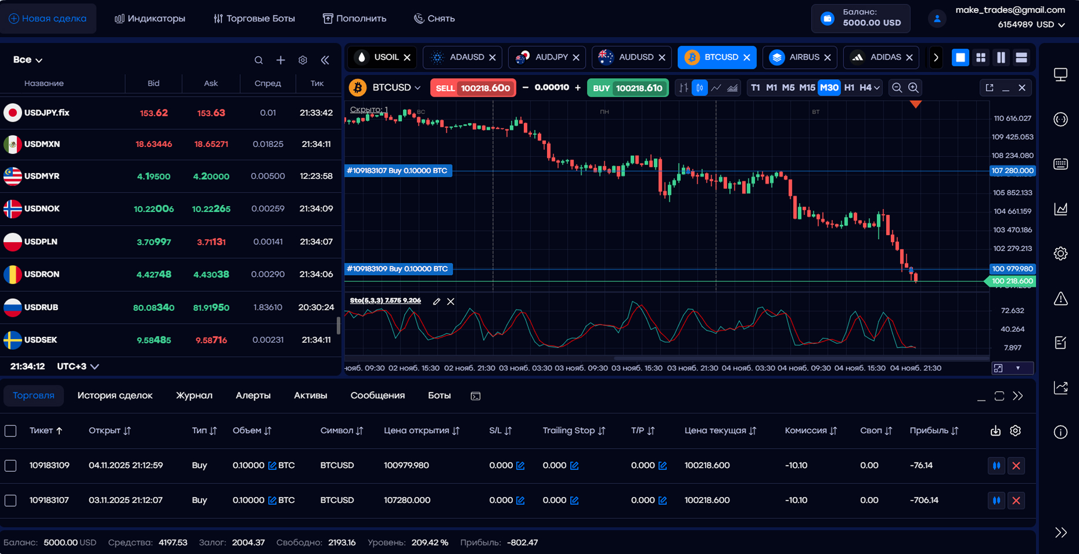Viewport: 1079px width, 554px height.
Task: Download the trades table with the export icon
Action: coord(995,431)
